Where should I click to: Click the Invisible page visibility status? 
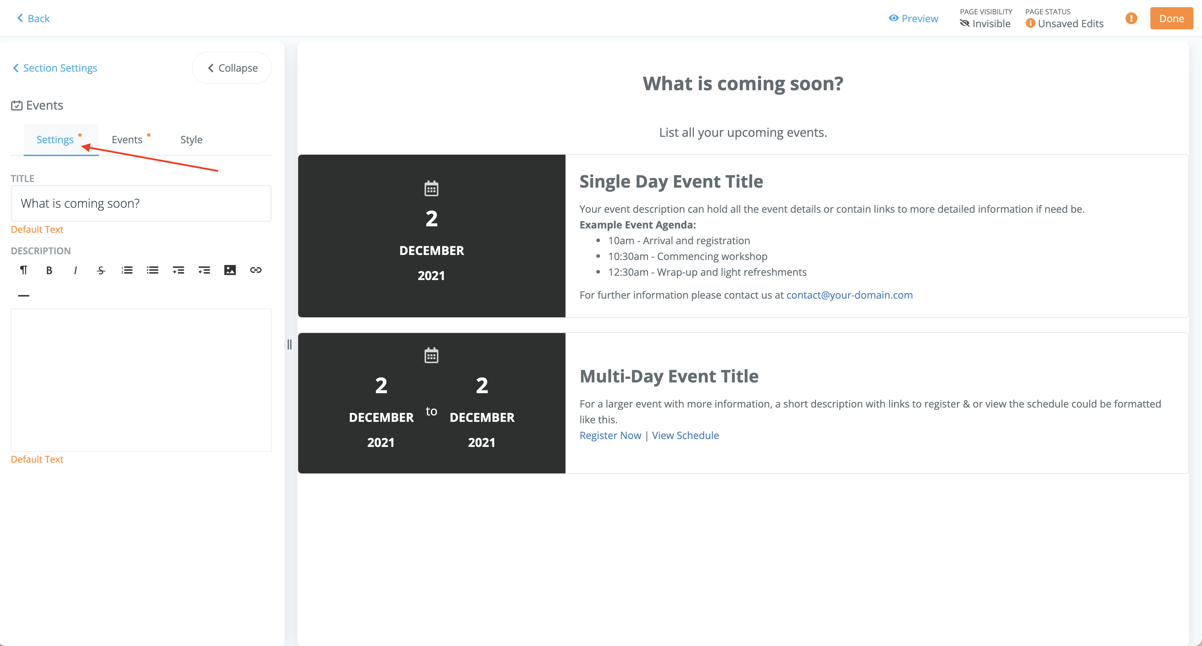985,23
